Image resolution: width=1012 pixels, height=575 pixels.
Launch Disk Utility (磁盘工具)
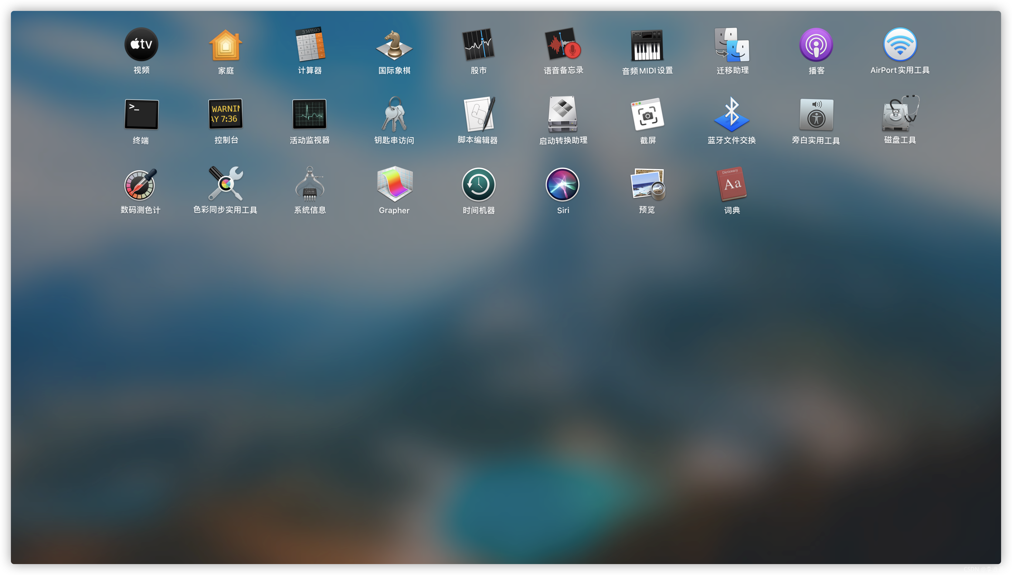pos(901,114)
